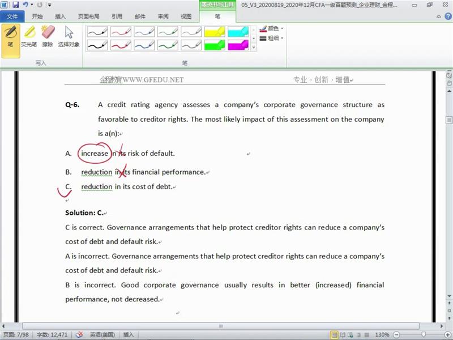
Task: Click the 字数: 12,471 word count
Action: (x=52, y=334)
